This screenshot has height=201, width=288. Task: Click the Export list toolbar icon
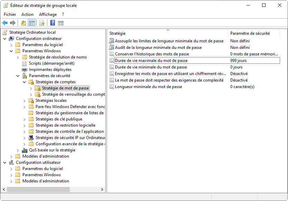42,23
